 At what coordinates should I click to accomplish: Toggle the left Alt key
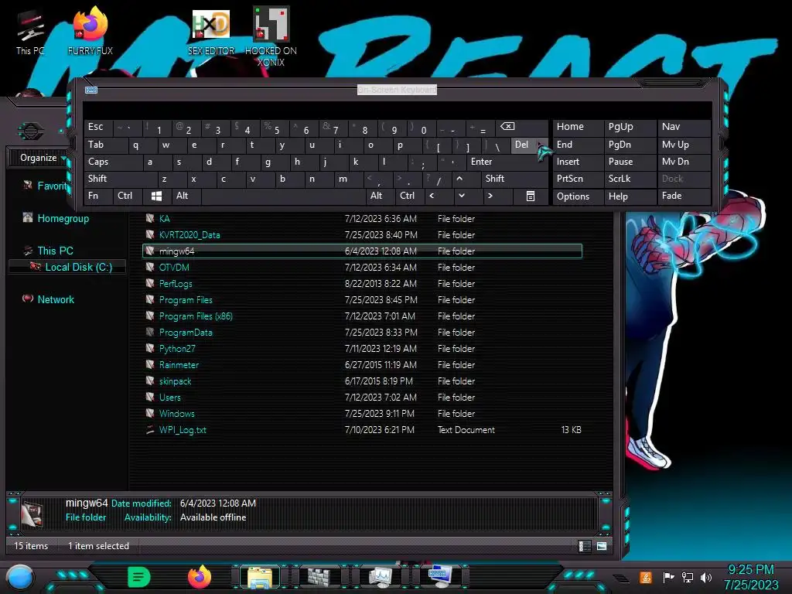tap(186, 196)
